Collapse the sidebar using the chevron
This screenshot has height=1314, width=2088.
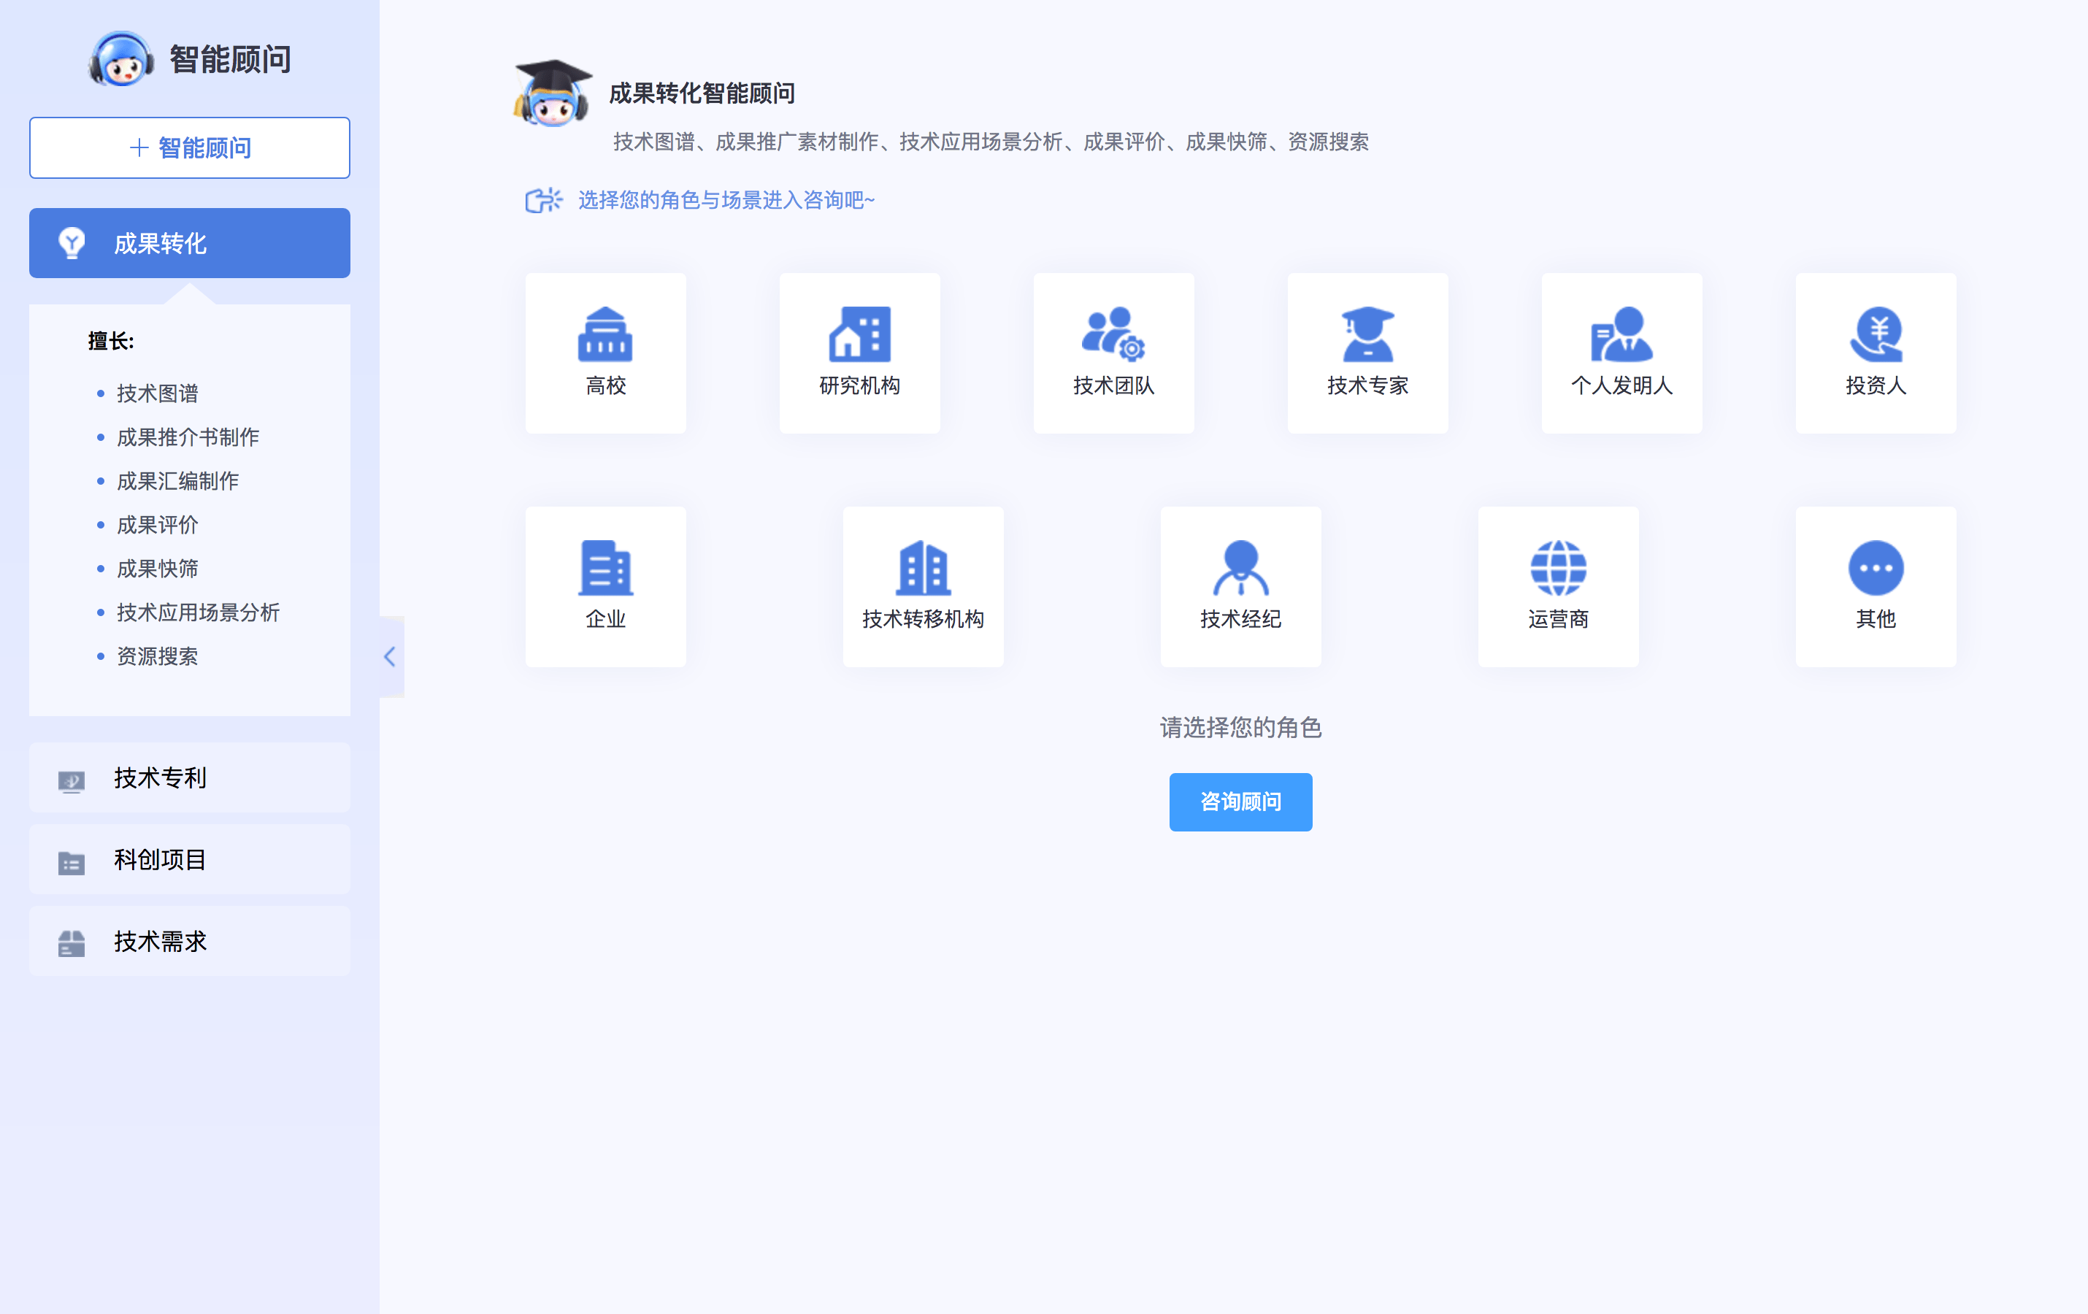(x=389, y=656)
